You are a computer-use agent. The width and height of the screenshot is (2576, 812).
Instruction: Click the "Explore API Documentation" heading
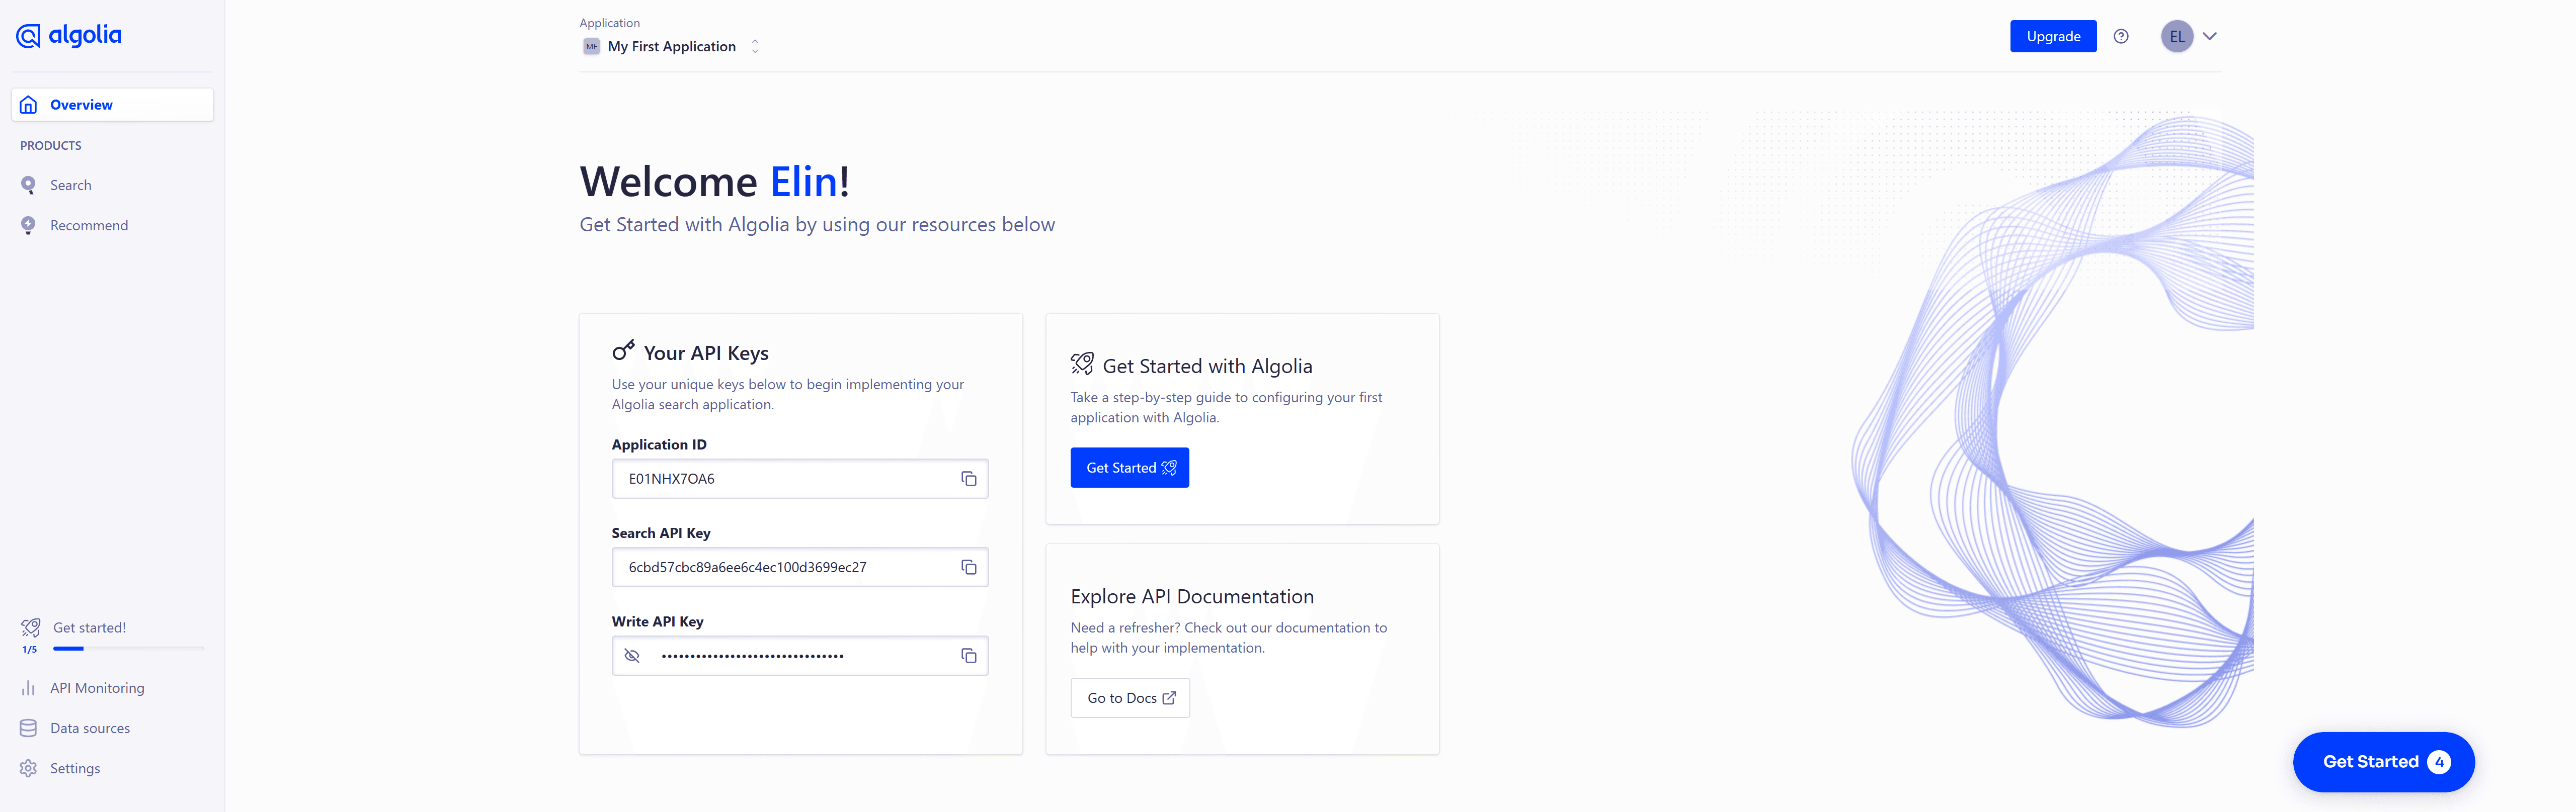pyautogui.click(x=1192, y=597)
